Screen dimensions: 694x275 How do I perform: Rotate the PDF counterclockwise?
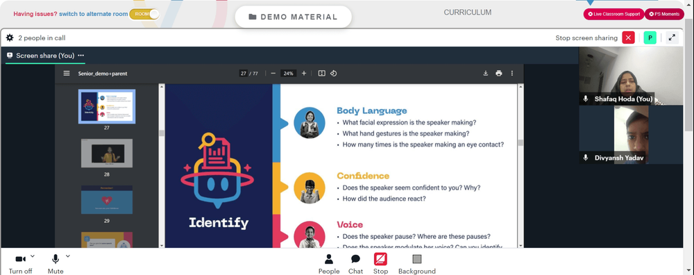pos(333,74)
